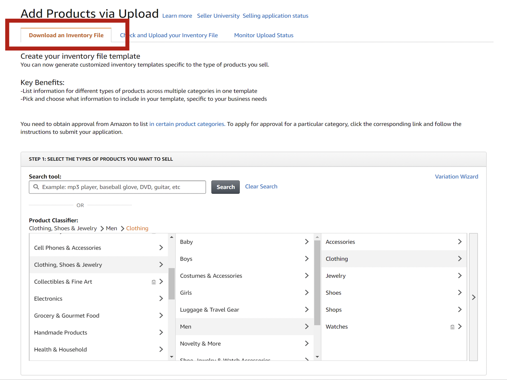Click the second column scrollbar thumb
This screenshot has width=507, height=380.
click(x=317, y=283)
